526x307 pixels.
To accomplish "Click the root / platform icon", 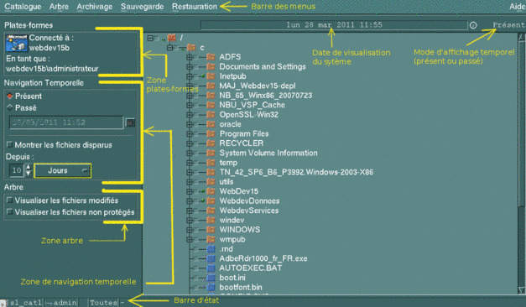I will click(x=172, y=38).
